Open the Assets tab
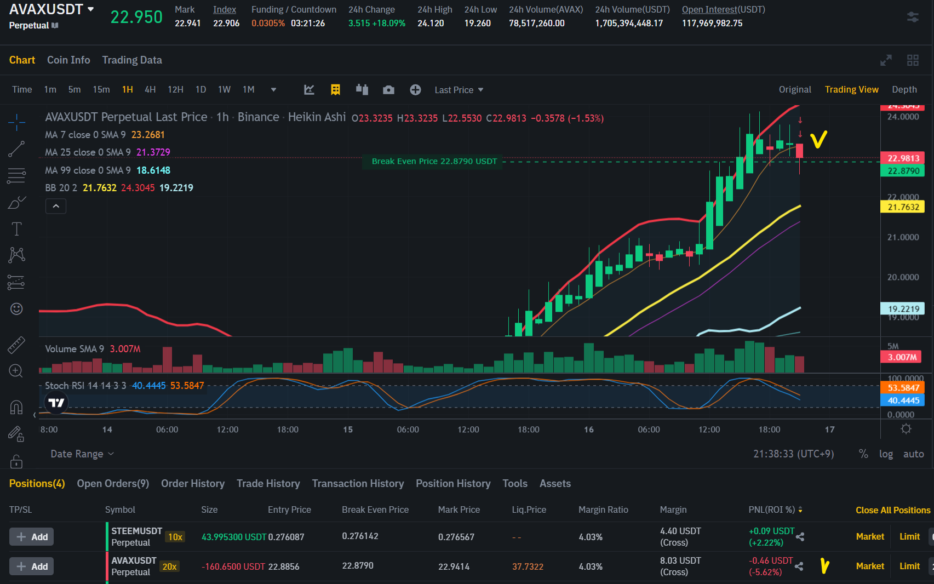Image resolution: width=934 pixels, height=584 pixels. (x=555, y=483)
